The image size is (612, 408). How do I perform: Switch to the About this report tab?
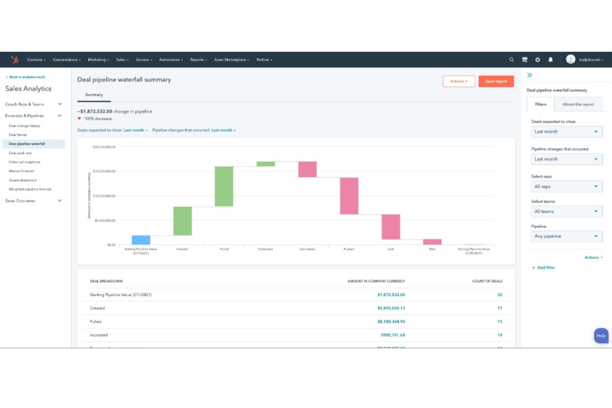click(x=578, y=104)
